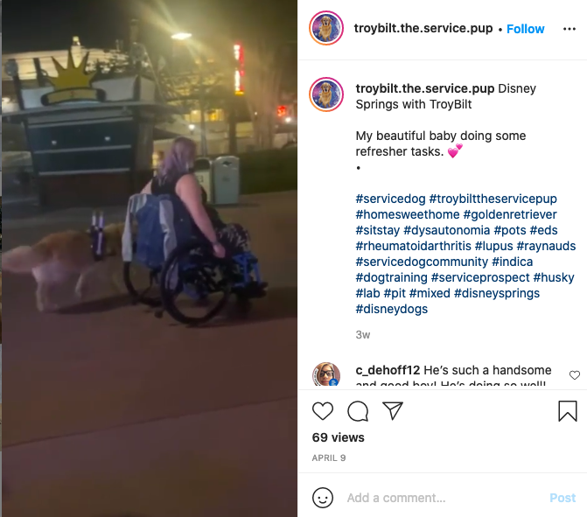Screen dimensions: 587x517
Task: Open the comment bubble icon
Action: tap(358, 411)
